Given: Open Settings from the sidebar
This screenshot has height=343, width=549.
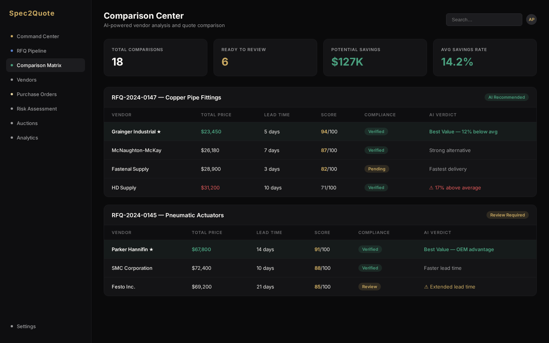Looking at the screenshot, I should click(26, 326).
